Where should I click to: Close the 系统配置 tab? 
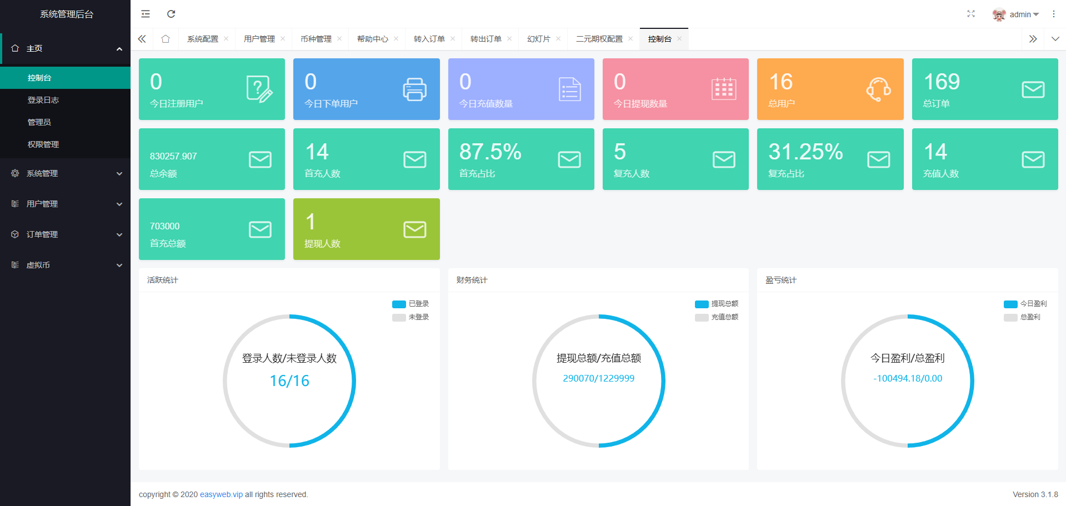click(x=226, y=39)
